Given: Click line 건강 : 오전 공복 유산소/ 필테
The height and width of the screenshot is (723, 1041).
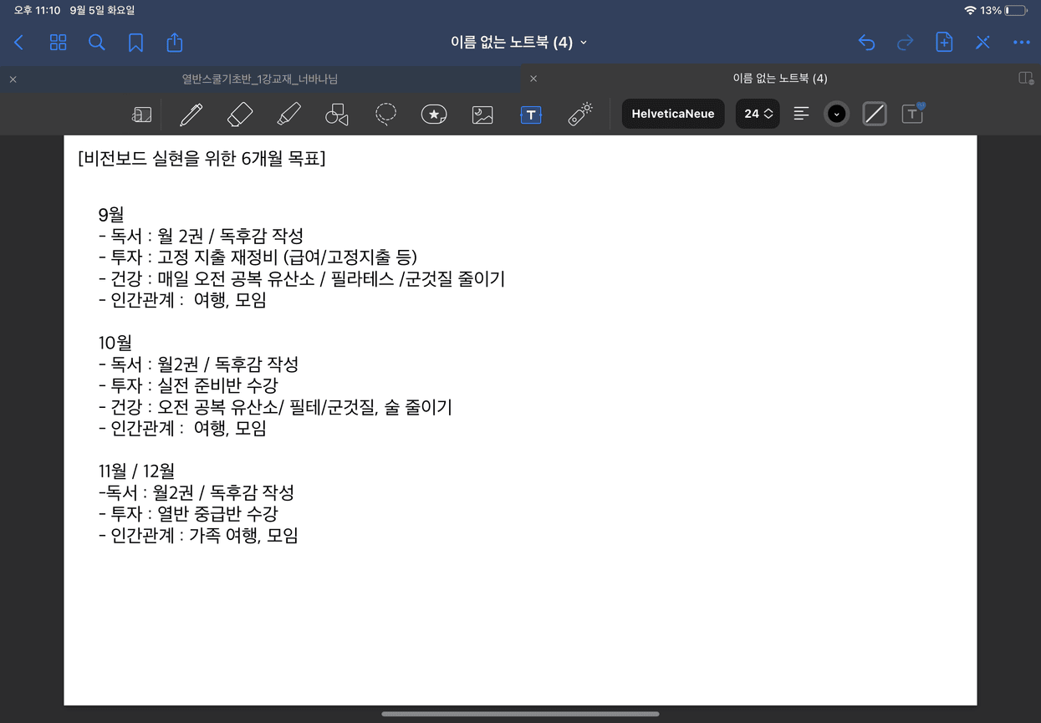Looking at the screenshot, I should tap(275, 407).
